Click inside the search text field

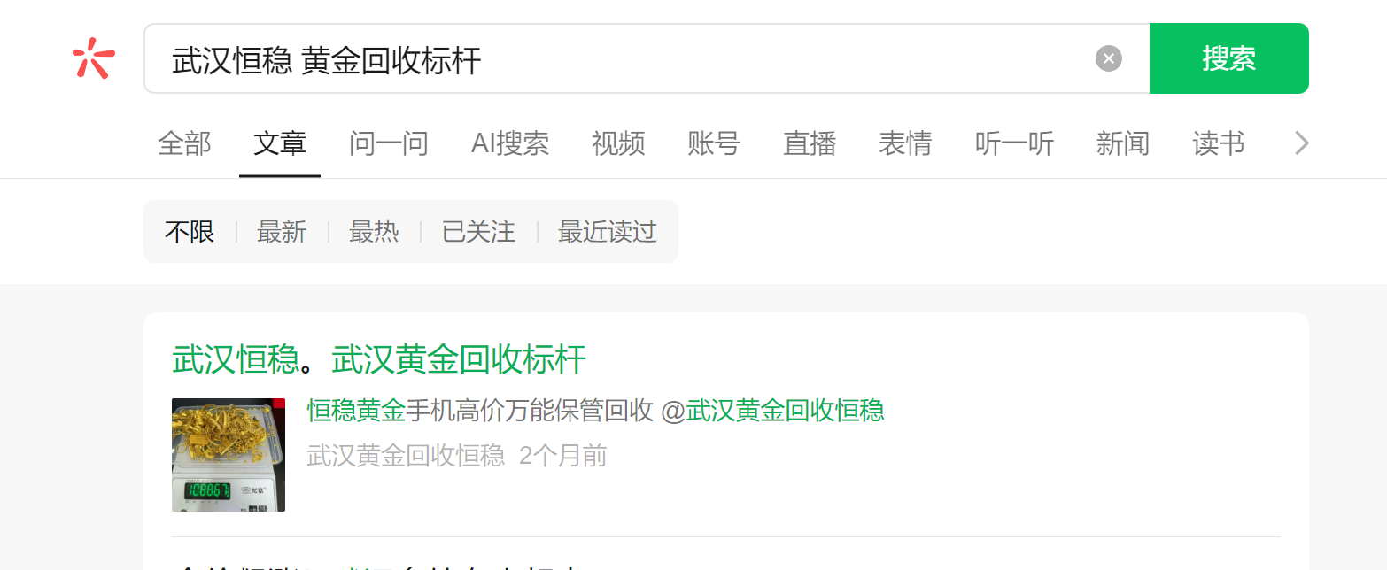pyautogui.click(x=620, y=58)
